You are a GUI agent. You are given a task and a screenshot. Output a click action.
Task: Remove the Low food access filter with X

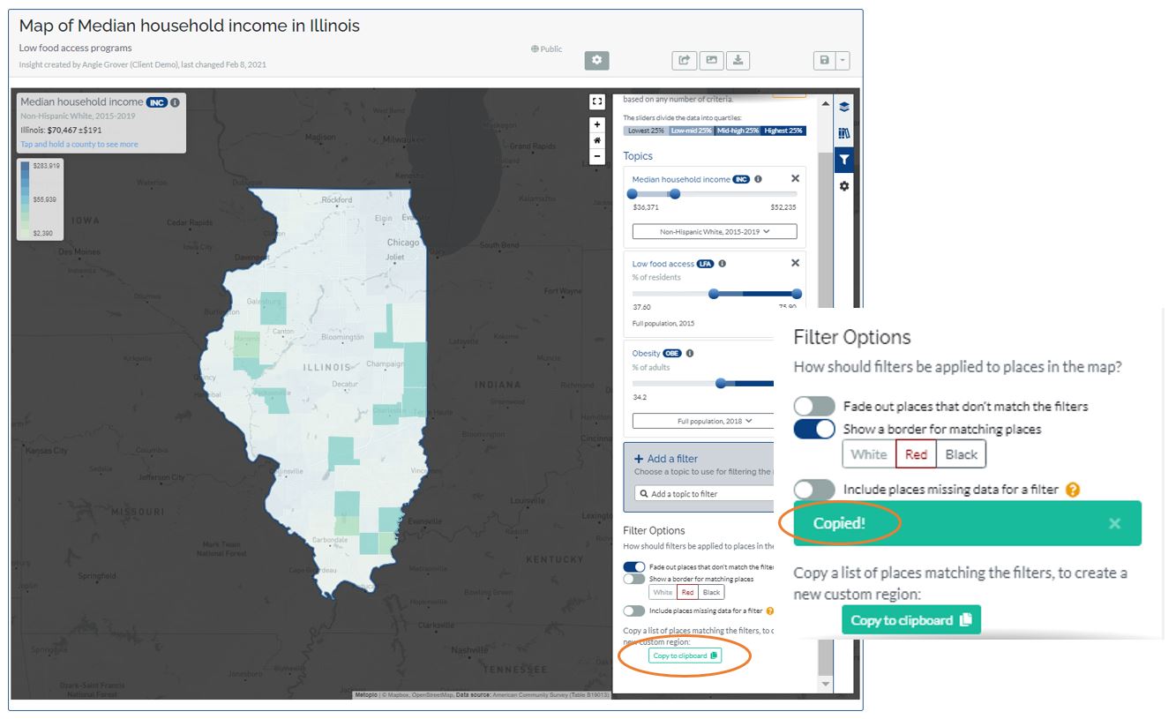(795, 263)
